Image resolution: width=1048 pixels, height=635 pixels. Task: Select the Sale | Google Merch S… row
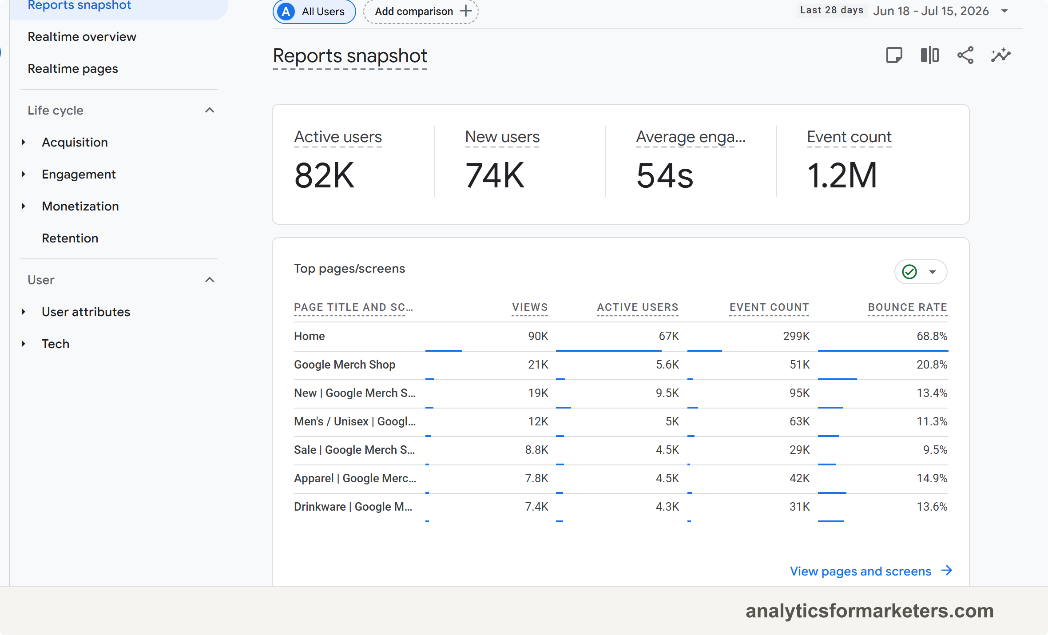pyautogui.click(x=621, y=450)
